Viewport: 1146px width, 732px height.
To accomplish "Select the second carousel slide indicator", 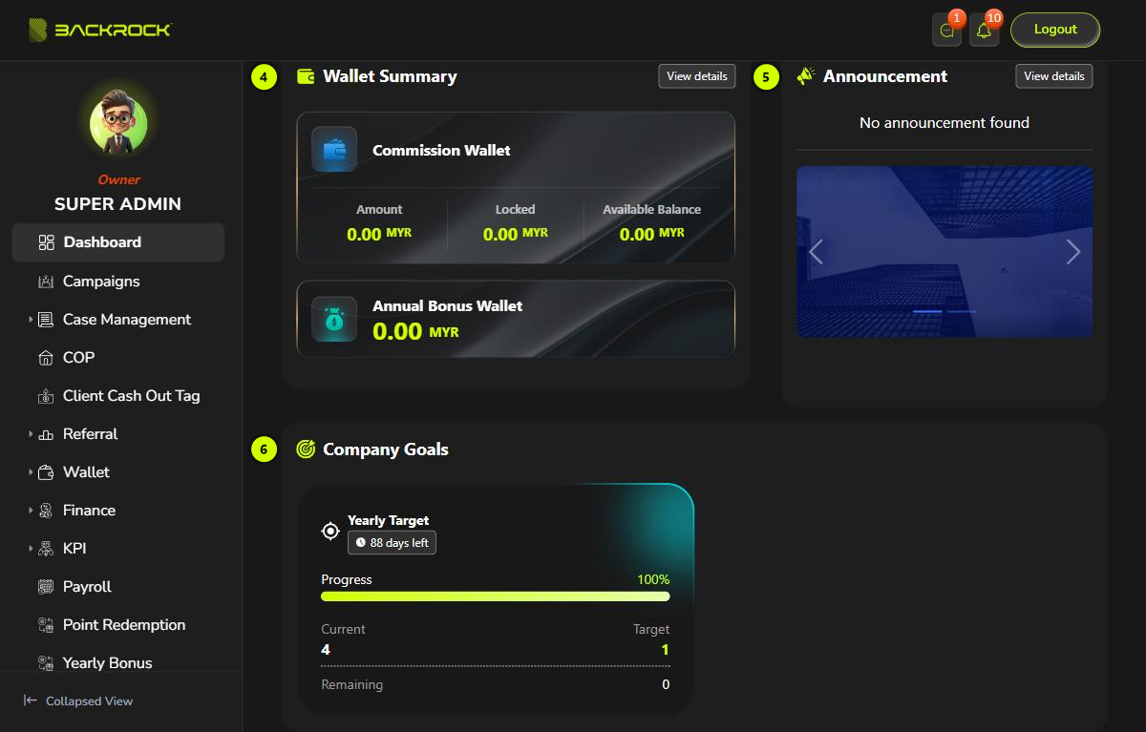I will tap(962, 311).
